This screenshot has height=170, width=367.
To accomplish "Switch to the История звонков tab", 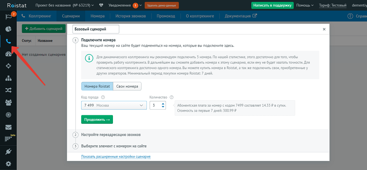I will click(130, 16).
